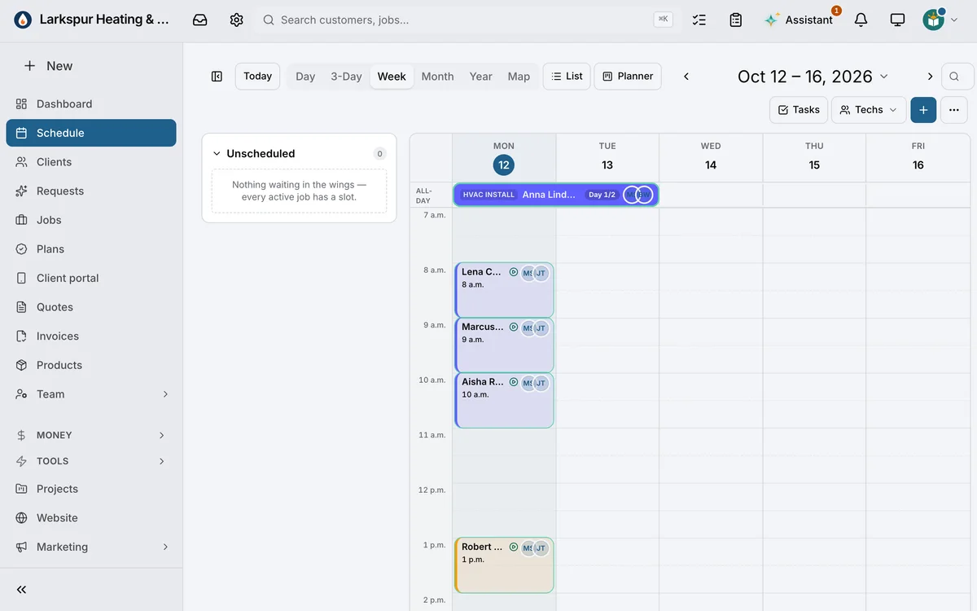Open Website page
This screenshot has height=611, width=977.
click(x=91, y=518)
